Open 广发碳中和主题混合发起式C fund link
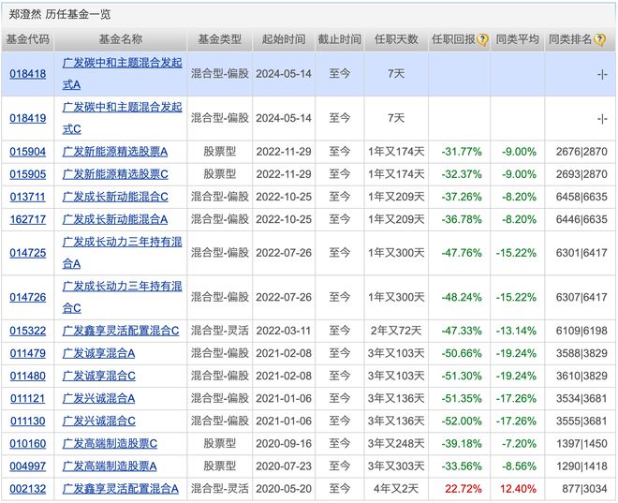This screenshot has height=503, width=618. [x=122, y=118]
